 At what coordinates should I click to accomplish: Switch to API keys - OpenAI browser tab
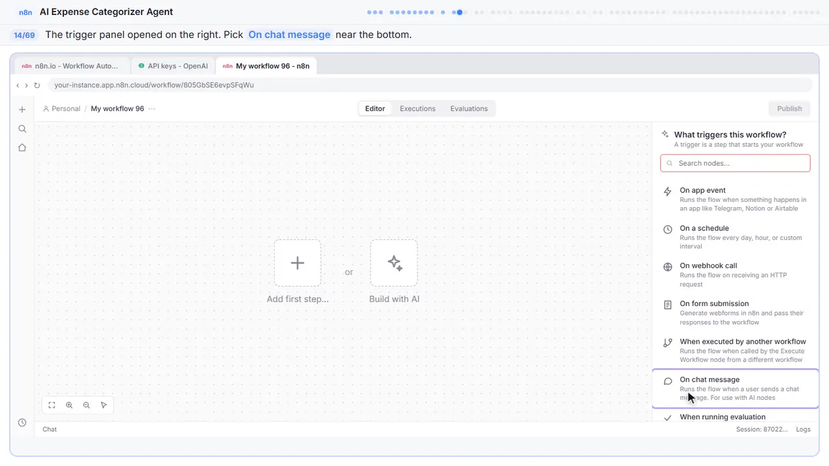click(173, 66)
